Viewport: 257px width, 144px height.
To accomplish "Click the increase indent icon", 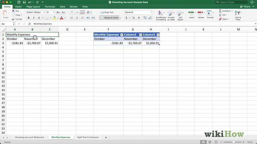I will pyautogui.click(x=93, y=18).
